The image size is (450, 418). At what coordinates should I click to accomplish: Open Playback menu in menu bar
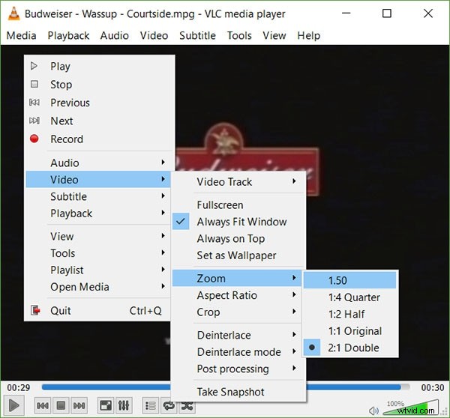coord(68,35)
